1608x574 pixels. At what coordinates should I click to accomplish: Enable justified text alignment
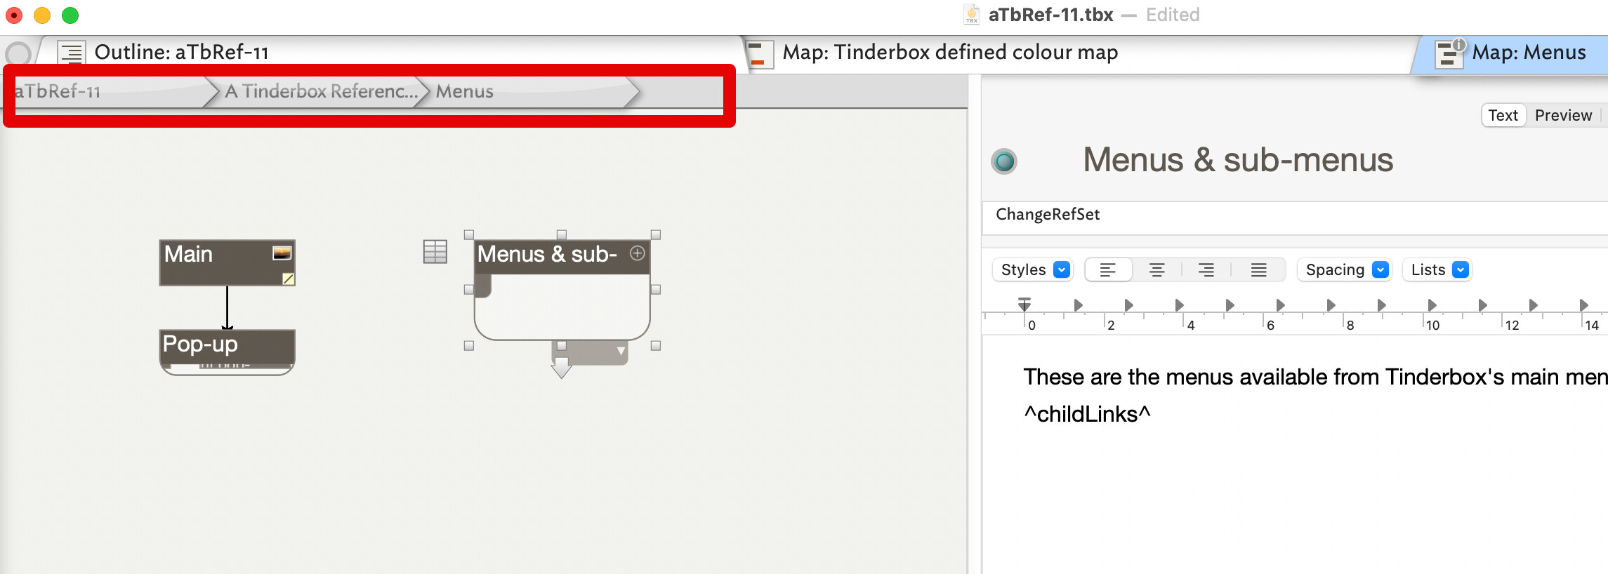click(x=1258, y=270)
